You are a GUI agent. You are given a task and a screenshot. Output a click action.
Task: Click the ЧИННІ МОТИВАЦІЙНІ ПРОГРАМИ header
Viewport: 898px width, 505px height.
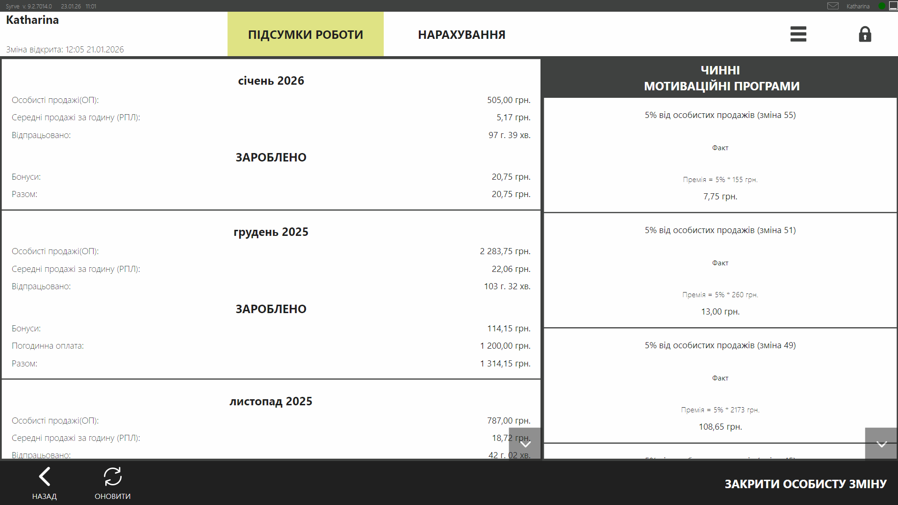point(721,78)
